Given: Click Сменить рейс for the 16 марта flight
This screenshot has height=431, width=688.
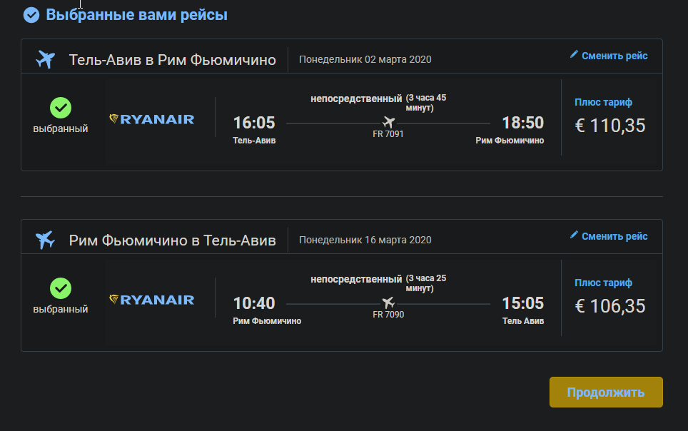Looking at the screenshot, I should [614, 236].
